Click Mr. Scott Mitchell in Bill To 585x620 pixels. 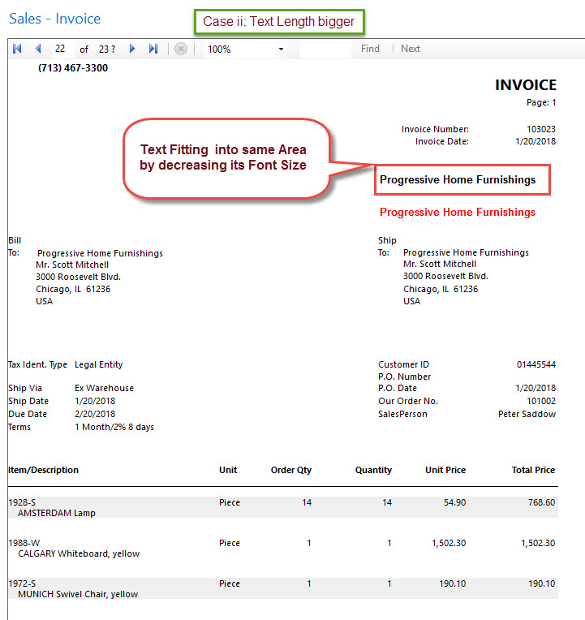pyautogui.click(x=72, y=265)
